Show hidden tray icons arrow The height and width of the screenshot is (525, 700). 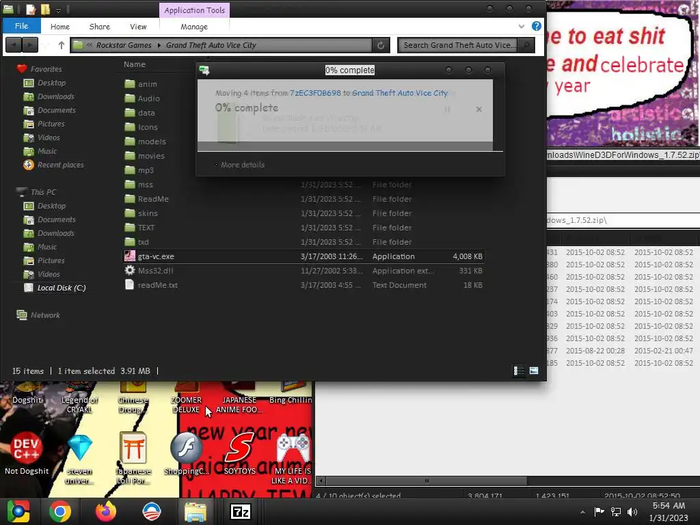(x=582, y=512)
